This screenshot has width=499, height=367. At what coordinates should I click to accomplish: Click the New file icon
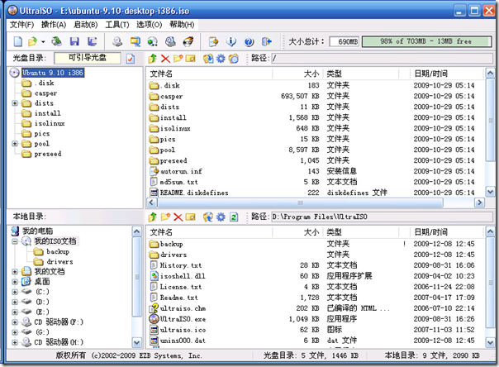[18, 41]
